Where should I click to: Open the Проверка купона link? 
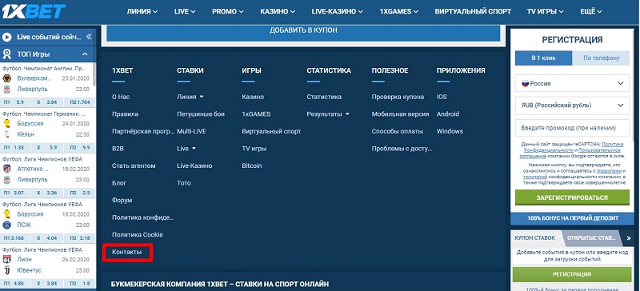[398, 98]
